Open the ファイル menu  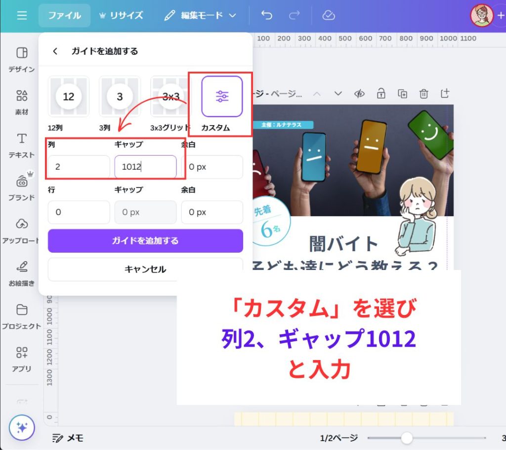pos(64,15)
